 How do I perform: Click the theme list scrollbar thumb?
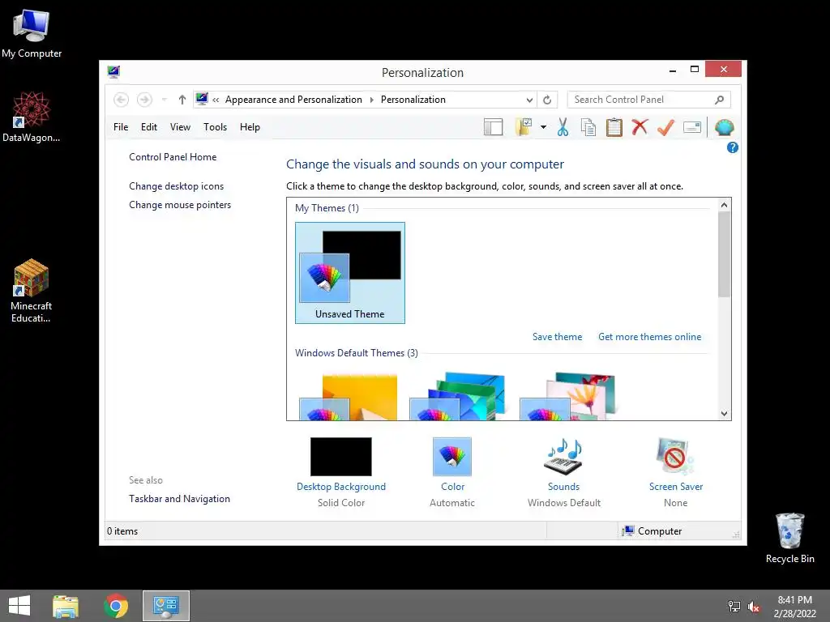(724, 254)
